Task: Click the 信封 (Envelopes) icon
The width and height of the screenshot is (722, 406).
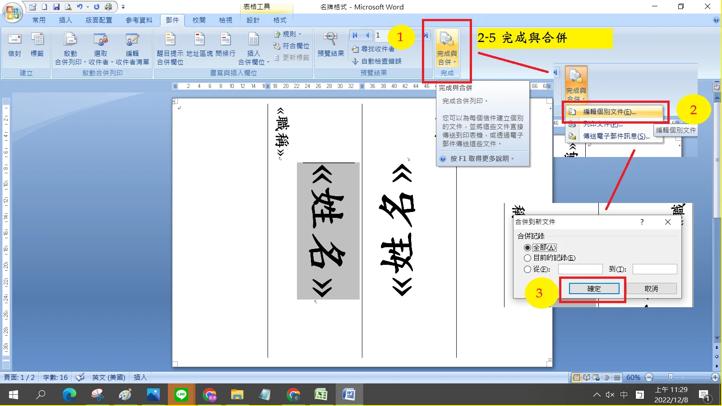Action: 14,45
